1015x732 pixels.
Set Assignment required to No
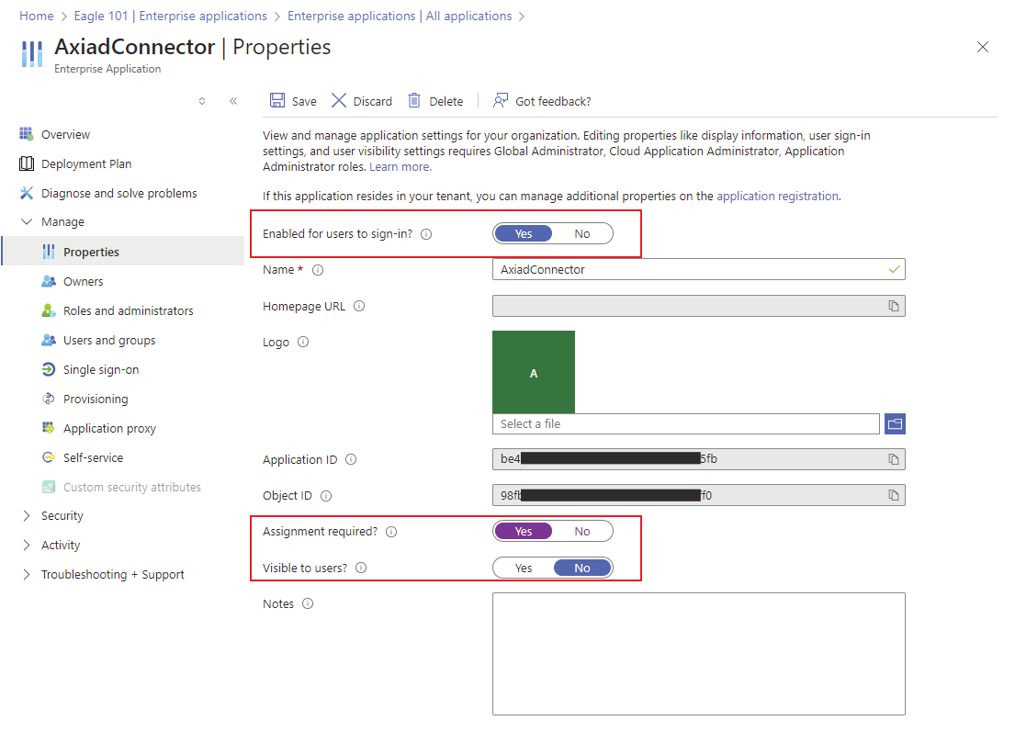[582, 532]
